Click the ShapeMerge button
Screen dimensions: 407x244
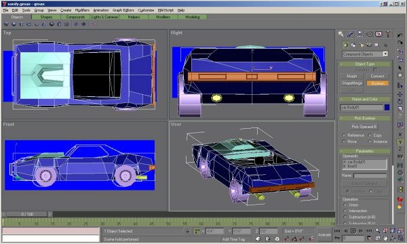(351, 83)
